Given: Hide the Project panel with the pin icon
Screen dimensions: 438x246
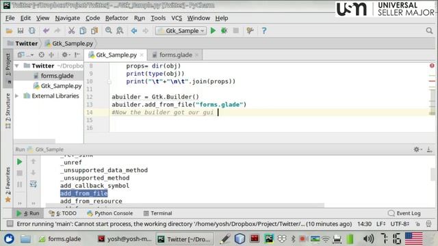Looking at the screenshot, I should click(x=77, y=55).
